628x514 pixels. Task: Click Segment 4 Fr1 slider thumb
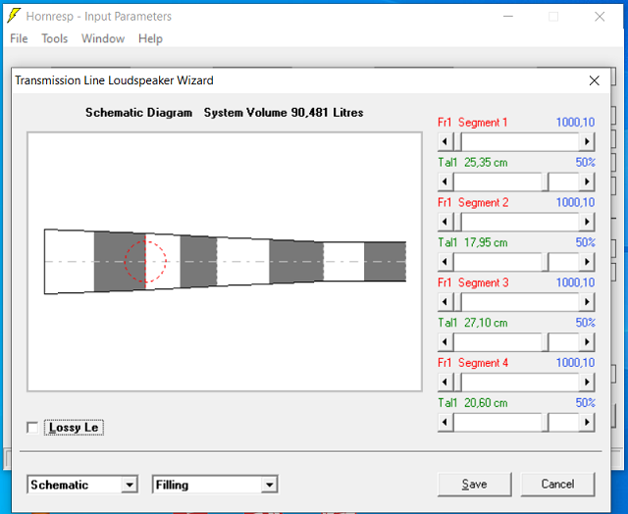457,382
